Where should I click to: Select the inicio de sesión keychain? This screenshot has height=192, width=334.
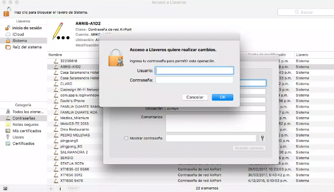click(23, 28)
